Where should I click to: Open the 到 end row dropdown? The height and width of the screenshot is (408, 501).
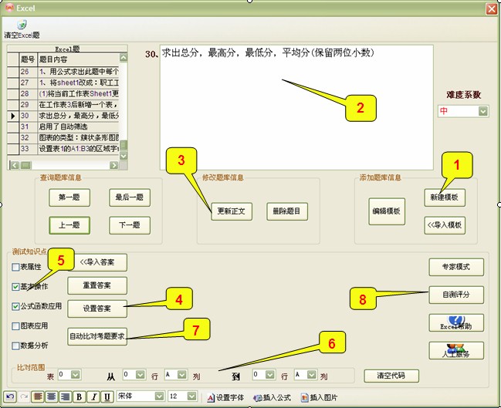[270, 375]
